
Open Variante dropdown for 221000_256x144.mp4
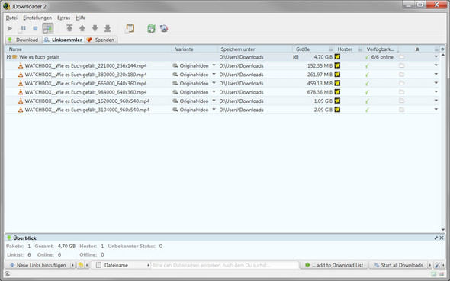click(214, 65)
